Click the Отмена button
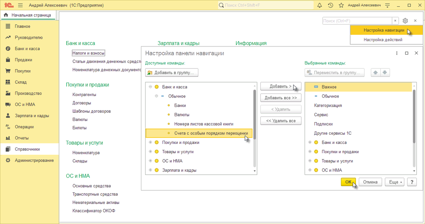 (x=370, y=182)
